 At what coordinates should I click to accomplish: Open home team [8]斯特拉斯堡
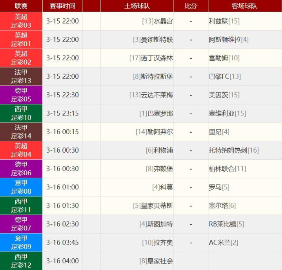pos(153,76)
